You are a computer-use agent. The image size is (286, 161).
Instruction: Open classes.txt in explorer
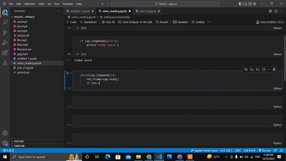click(23, 36)
